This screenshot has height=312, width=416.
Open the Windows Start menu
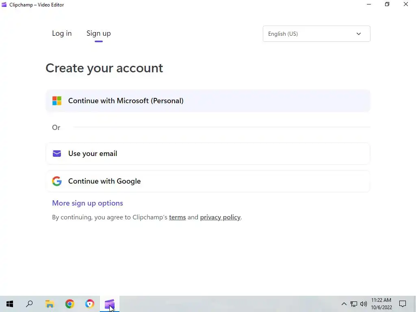(10, 304)
